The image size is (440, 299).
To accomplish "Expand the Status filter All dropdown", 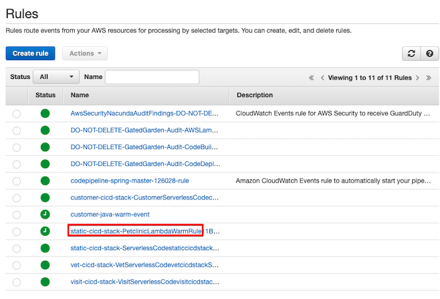I will coord(56,77).
